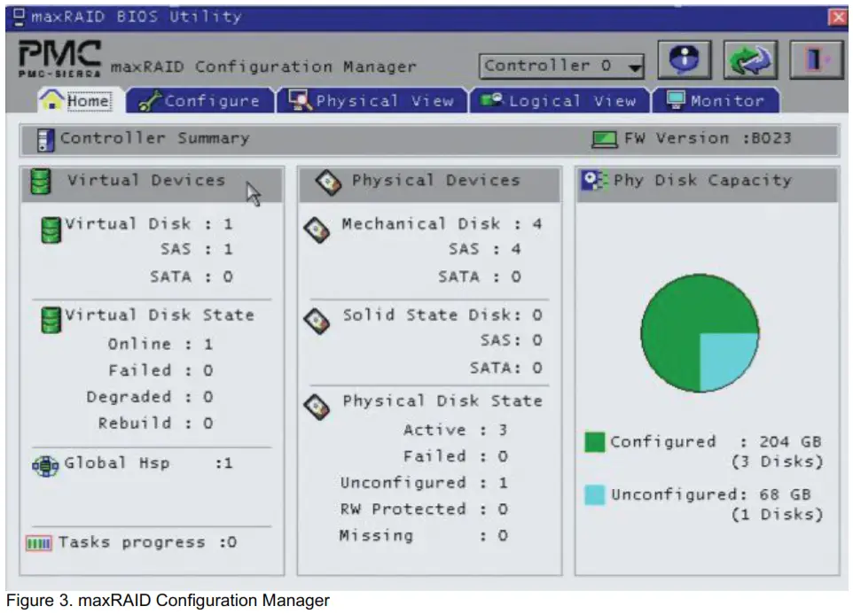The image size is (853, 614).
Task: Open the Monitor tab
Action: coord(716,100)
